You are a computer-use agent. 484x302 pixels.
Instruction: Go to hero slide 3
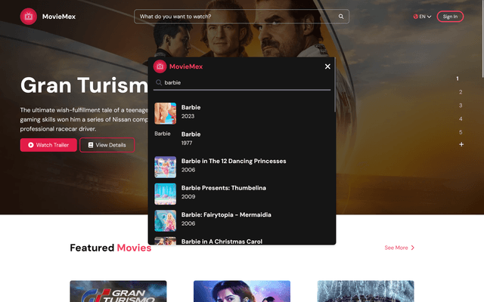pyautogui.click(x=461, y=106)
